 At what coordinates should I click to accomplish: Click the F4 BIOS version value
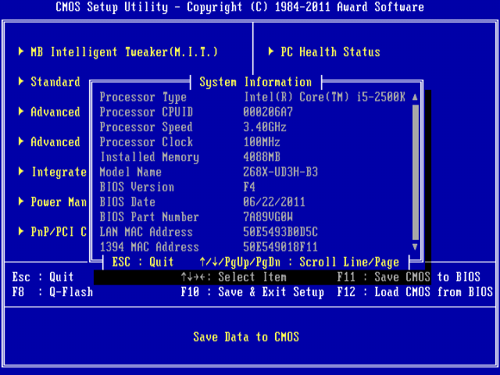click(249, 187)
